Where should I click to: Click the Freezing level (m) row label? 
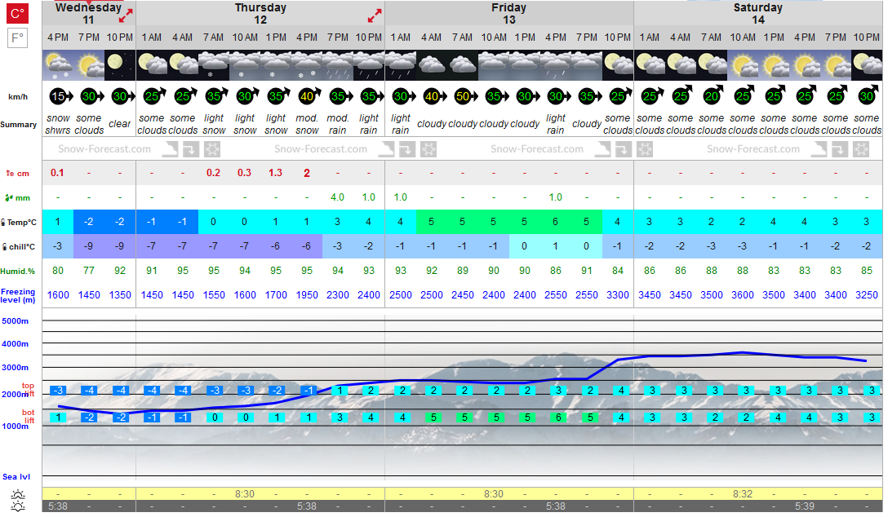[x=18, y=295]
